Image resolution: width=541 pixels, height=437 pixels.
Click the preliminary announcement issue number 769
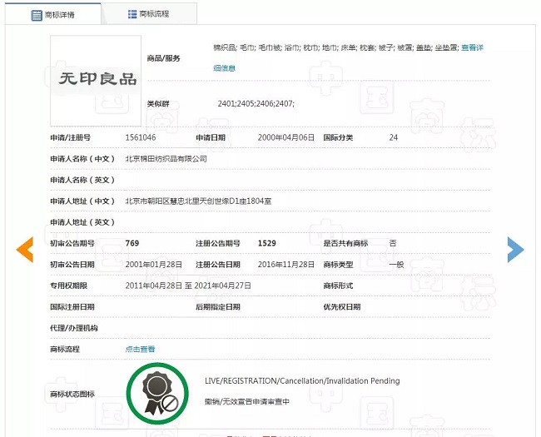pos(132,243)
